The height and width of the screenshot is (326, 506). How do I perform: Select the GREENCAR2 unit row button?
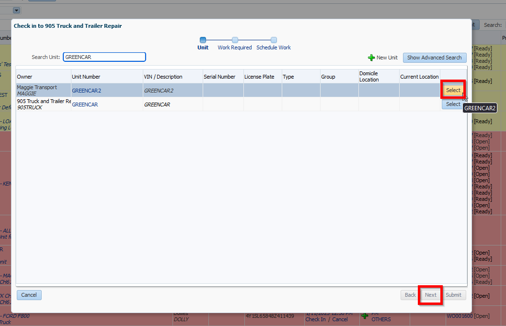[453, 91]
